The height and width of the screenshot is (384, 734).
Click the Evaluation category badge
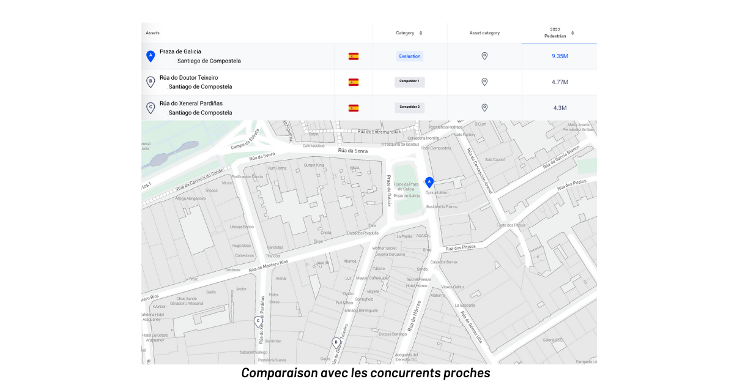(x=410, y=56)
